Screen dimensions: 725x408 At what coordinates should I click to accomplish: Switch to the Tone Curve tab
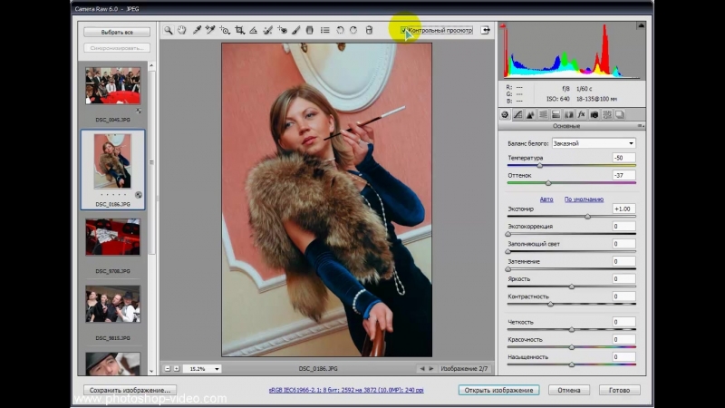tap(517, 115)
